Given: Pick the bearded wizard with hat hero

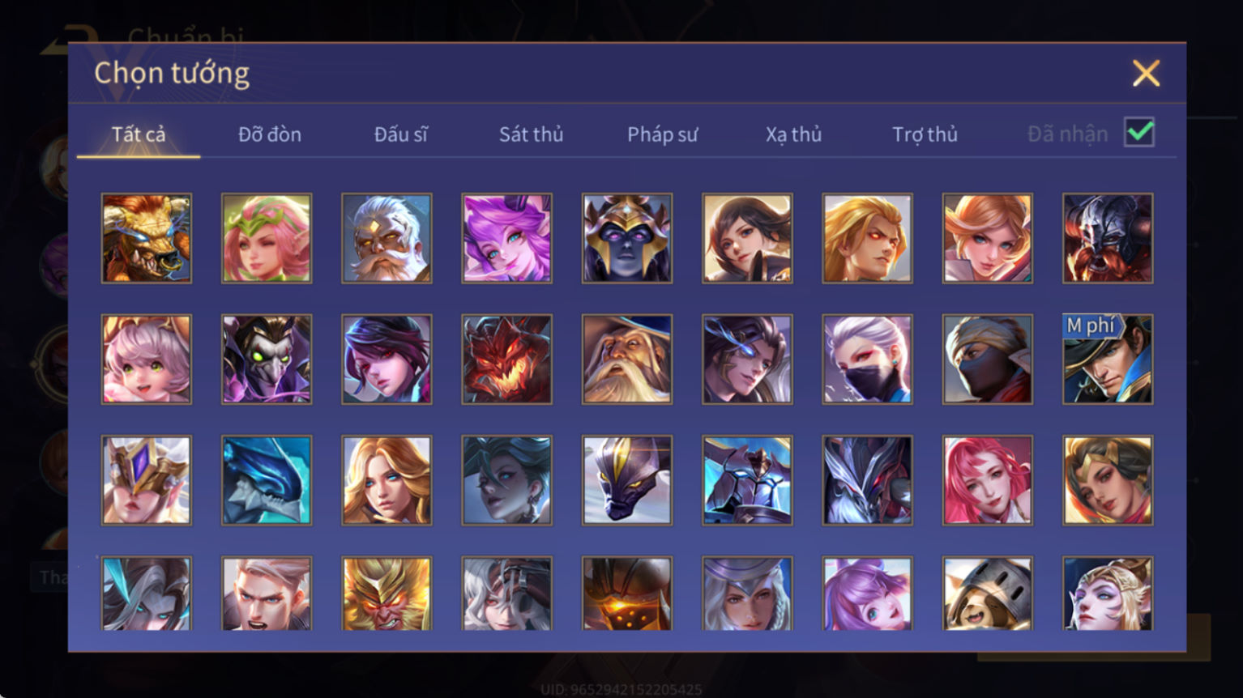Looking at the screenshot, I should click(626, 360).
